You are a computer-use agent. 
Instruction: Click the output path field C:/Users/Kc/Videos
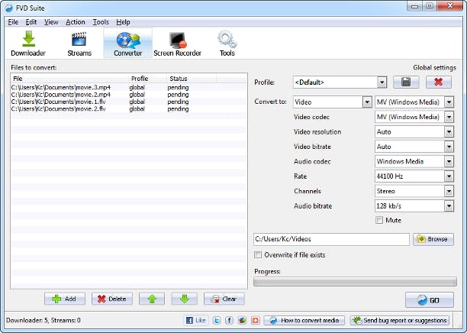click(x=331, y=239)
